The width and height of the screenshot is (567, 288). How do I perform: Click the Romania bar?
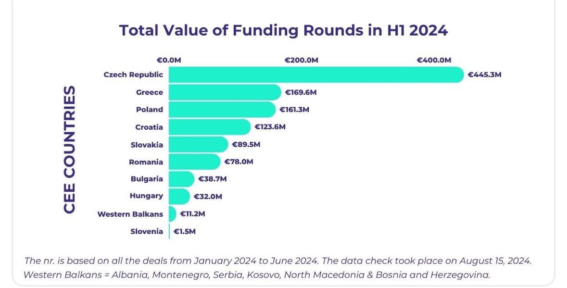click(195, 162)
